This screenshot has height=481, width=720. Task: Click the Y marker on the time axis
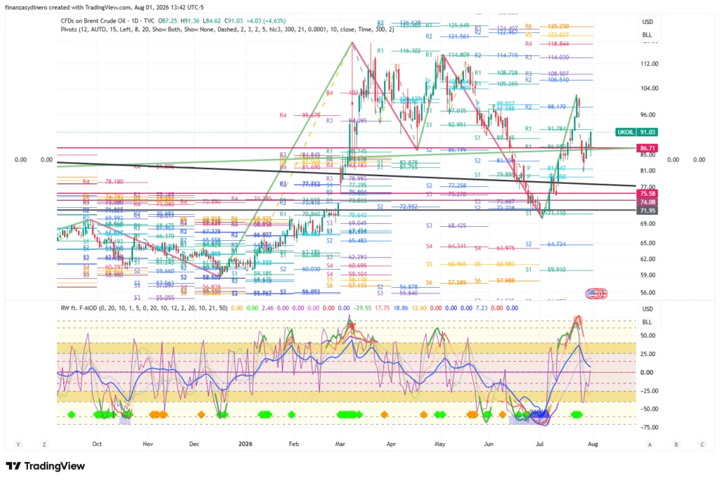(x=18, y=444)
